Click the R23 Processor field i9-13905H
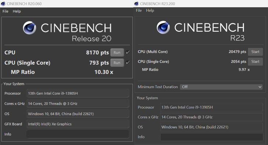The image size is (268, 145). 211,108
